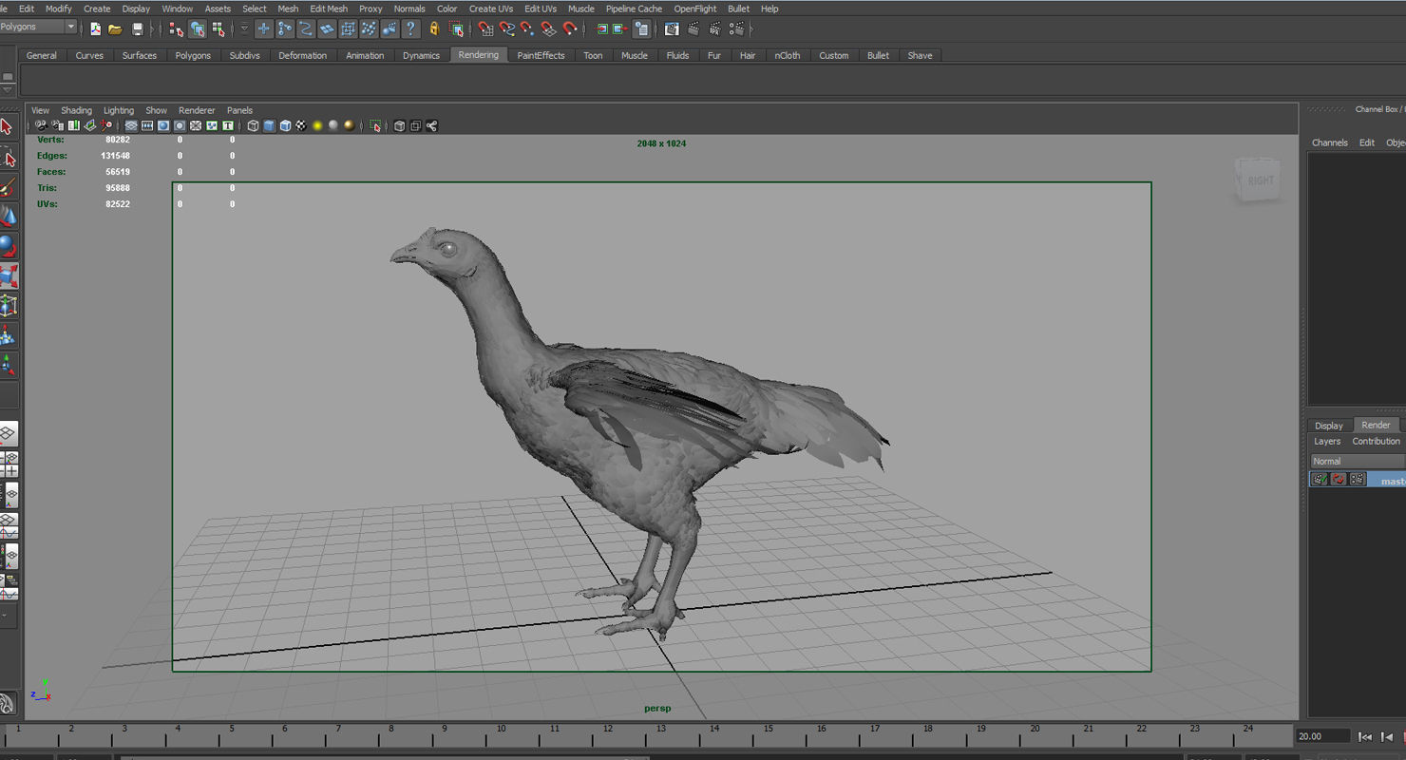Toggle the viewport resolution gate icon

coord(163,125)
